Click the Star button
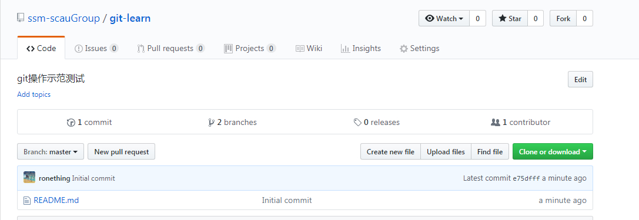This screenshot has height=220, width=639. coord(510,18)
